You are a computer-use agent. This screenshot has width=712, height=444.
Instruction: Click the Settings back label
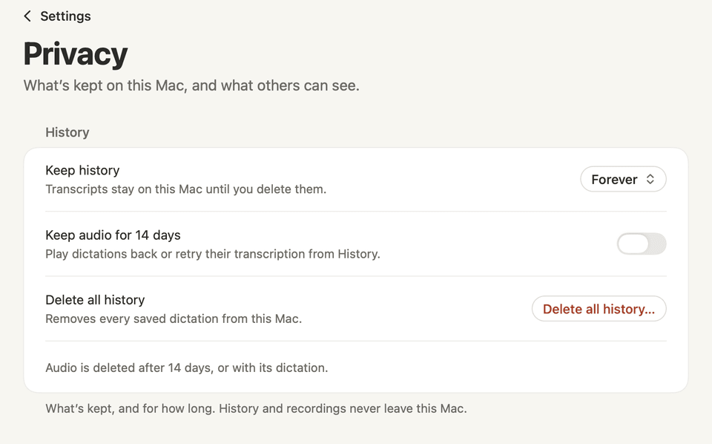point(65,16)
